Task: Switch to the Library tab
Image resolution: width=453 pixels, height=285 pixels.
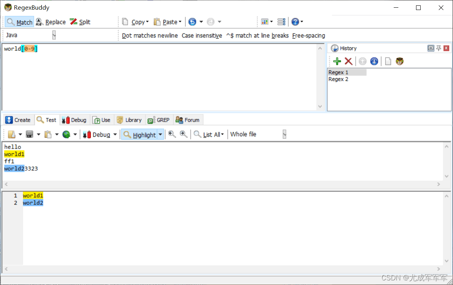Action: [x=129, y=120]
